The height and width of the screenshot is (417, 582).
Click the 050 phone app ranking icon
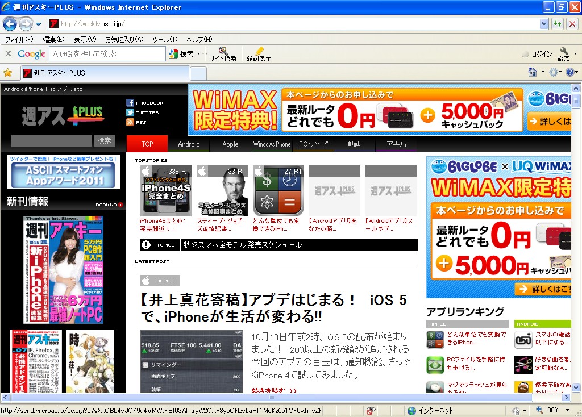tap(523, 340)
